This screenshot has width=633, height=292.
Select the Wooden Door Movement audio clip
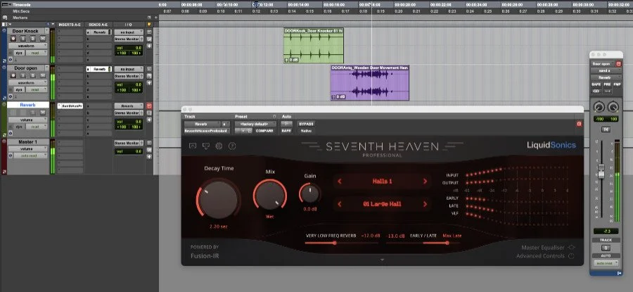tap(370, 82)
